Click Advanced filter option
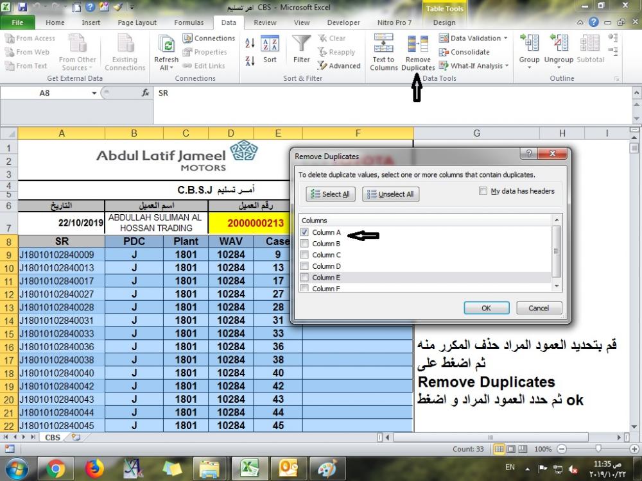642x481 pixels. click(339, 65)
